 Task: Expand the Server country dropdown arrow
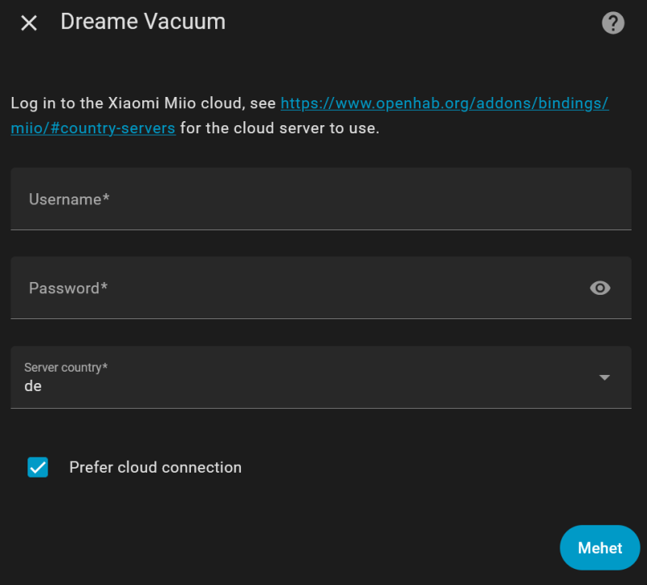point(604,377)
